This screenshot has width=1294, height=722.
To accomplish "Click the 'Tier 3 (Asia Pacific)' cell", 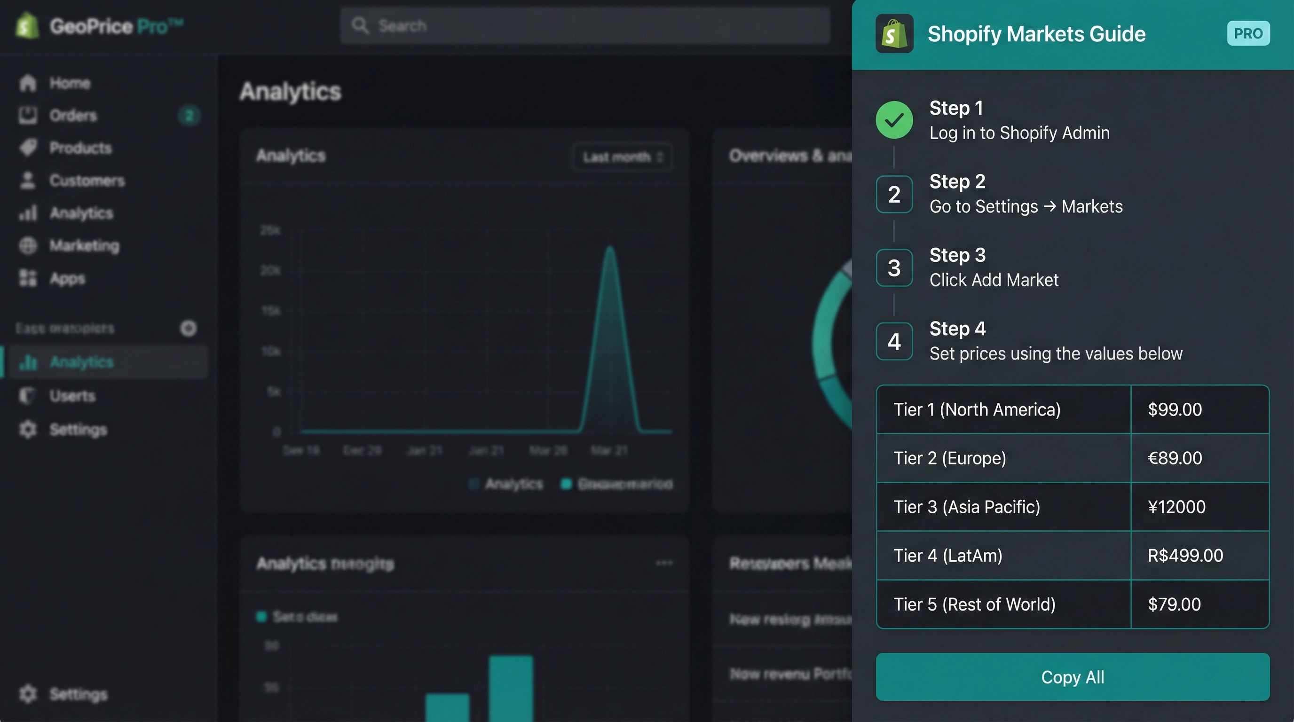I will tap(1004, 507).
